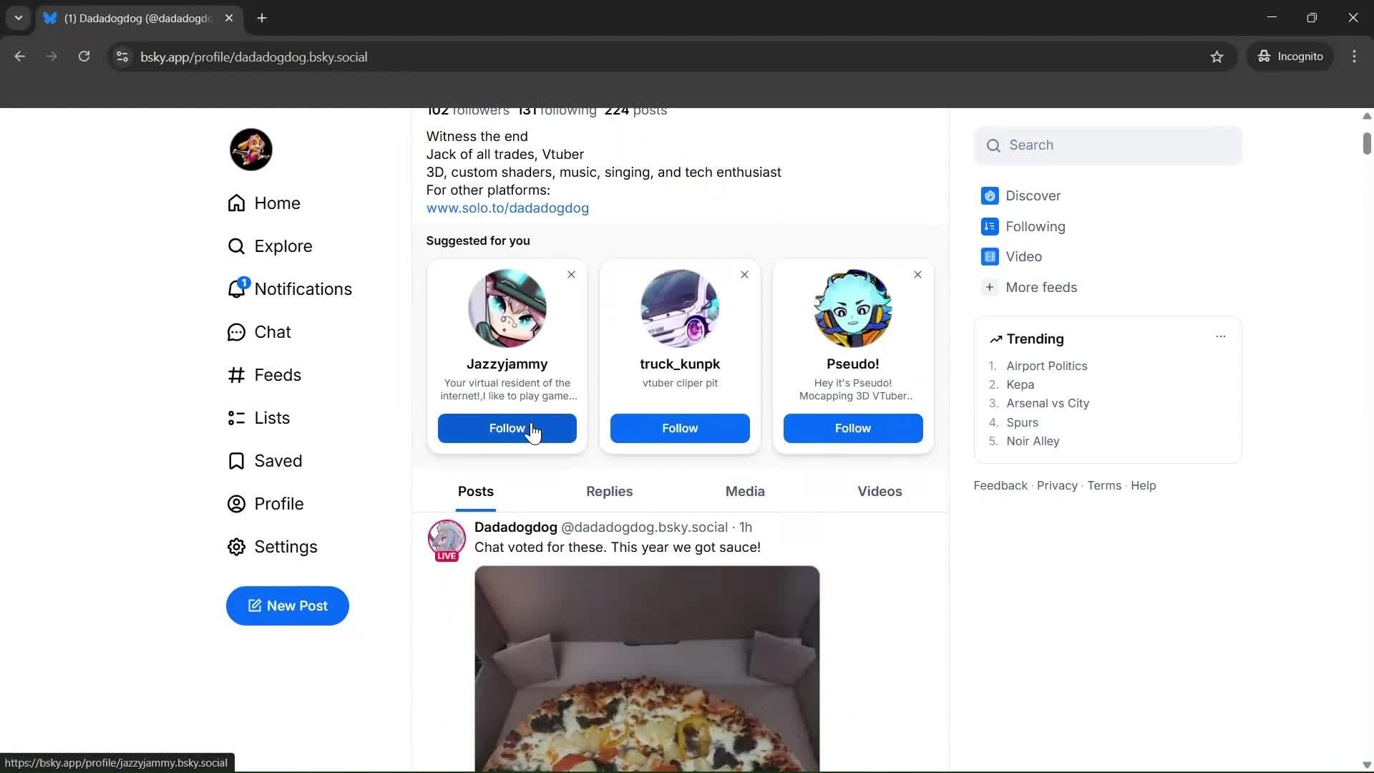Click the Search input field

click(1107, 145)
